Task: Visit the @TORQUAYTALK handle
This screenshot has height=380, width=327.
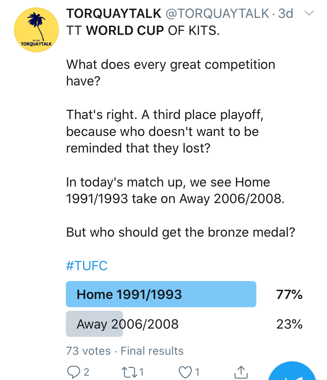Action: 216,14
